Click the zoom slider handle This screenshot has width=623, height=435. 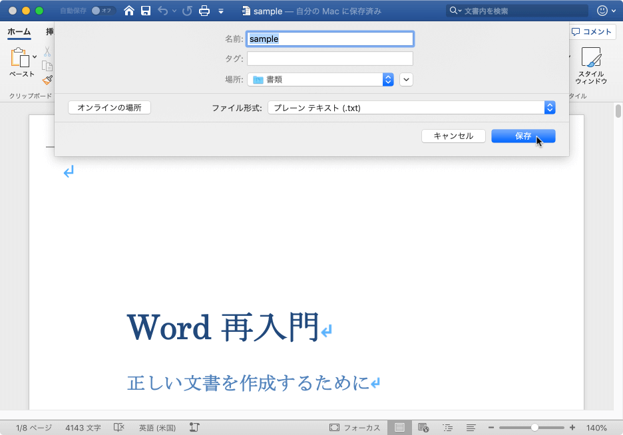[534, 428]
